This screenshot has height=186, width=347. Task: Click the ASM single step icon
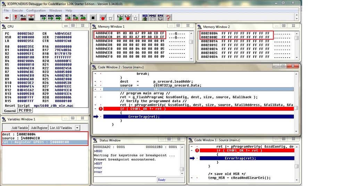[x=43, y=17]
